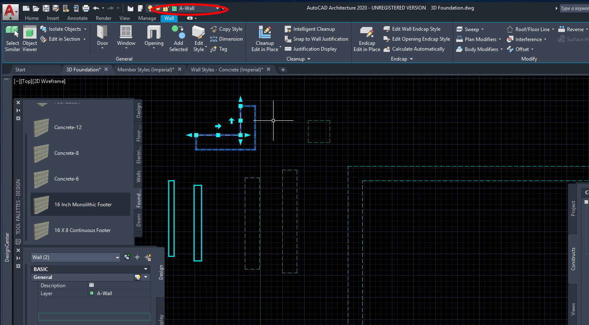
Task: Toggle pick add mode in Properties palette
Action: (x=127, y=257)
